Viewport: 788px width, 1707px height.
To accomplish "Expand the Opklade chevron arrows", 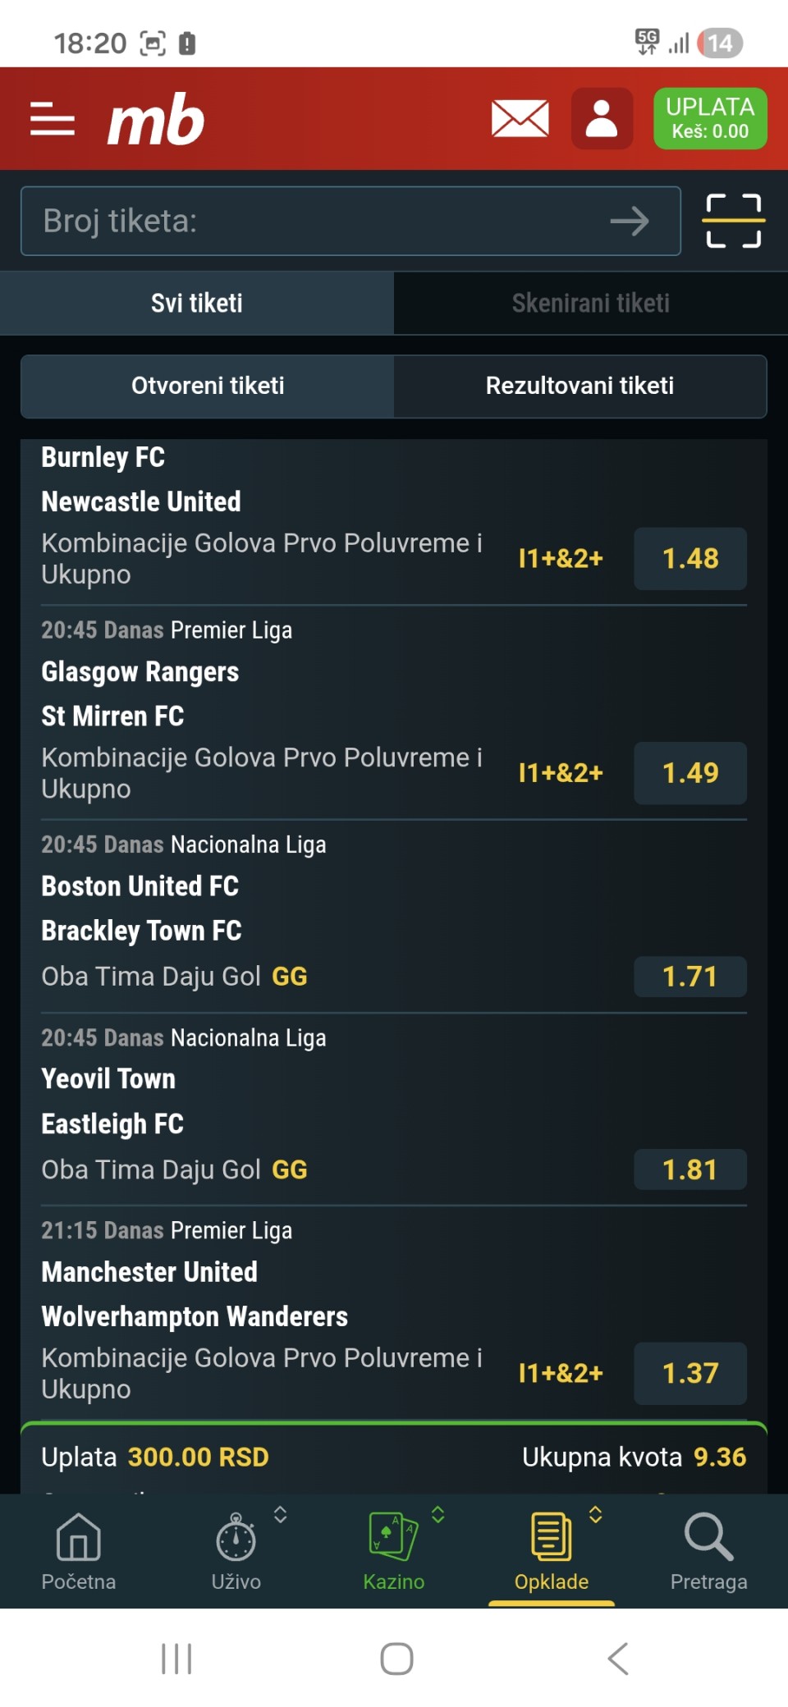I will click(x=596, y=1515).
